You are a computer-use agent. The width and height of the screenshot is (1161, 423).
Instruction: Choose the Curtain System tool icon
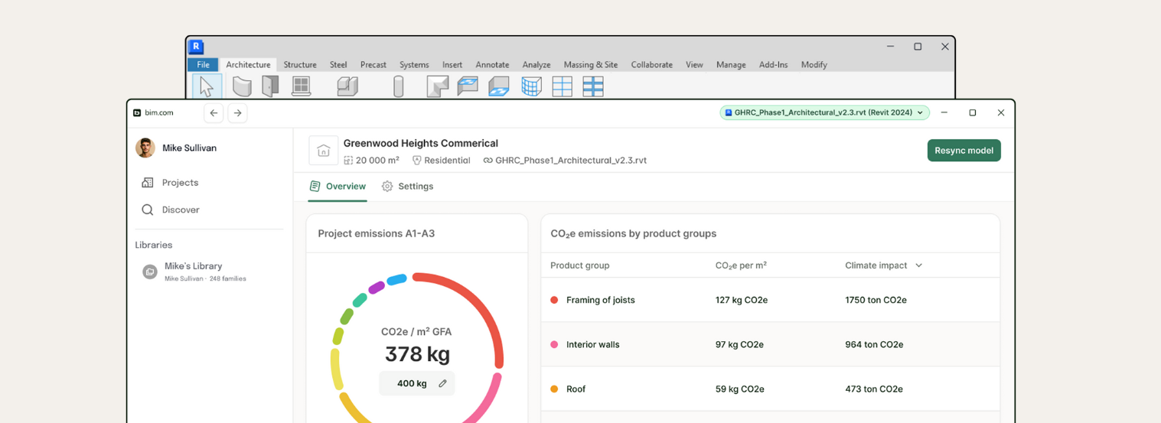(531, 86)
